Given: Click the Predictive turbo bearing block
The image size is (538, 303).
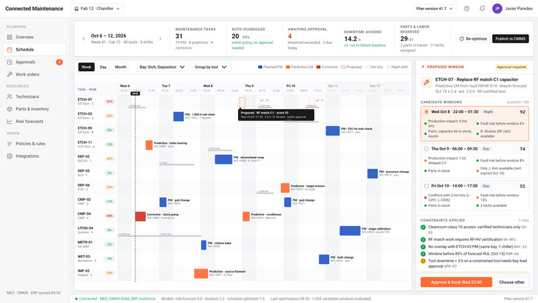Looking at the screenshot, I should click(x=149, y=145).
